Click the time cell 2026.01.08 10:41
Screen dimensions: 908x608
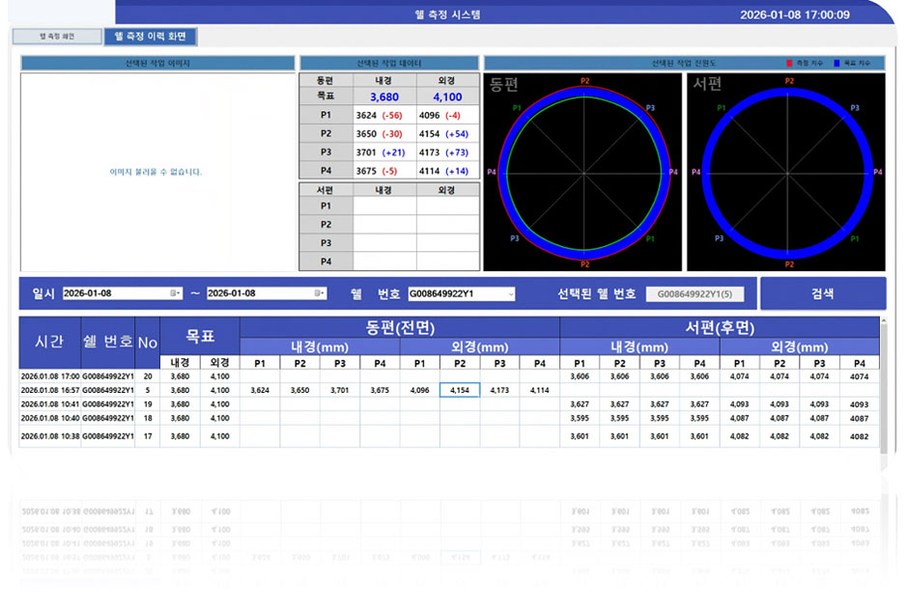pyautogui.click(x=50, y=403)
